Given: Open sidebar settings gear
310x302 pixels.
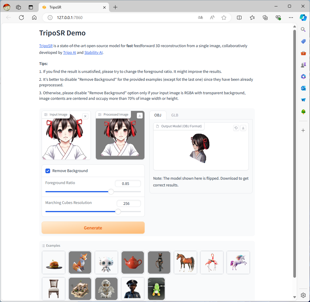Looking at the screenshot, I should 303,295.
